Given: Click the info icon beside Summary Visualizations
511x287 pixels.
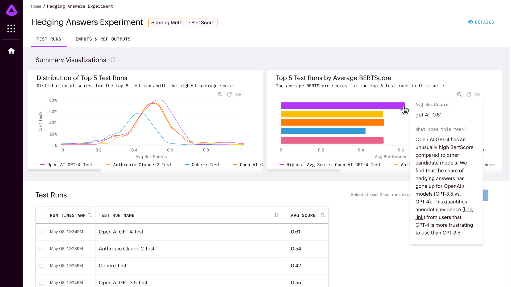Looking at the screenshot, I should [x=113, y=60].
